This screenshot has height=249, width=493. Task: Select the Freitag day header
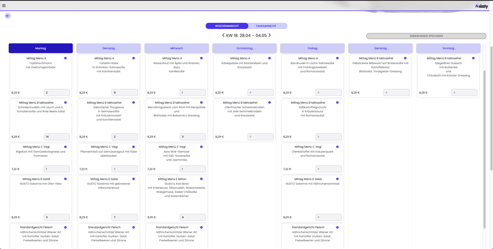click(312, 48)
